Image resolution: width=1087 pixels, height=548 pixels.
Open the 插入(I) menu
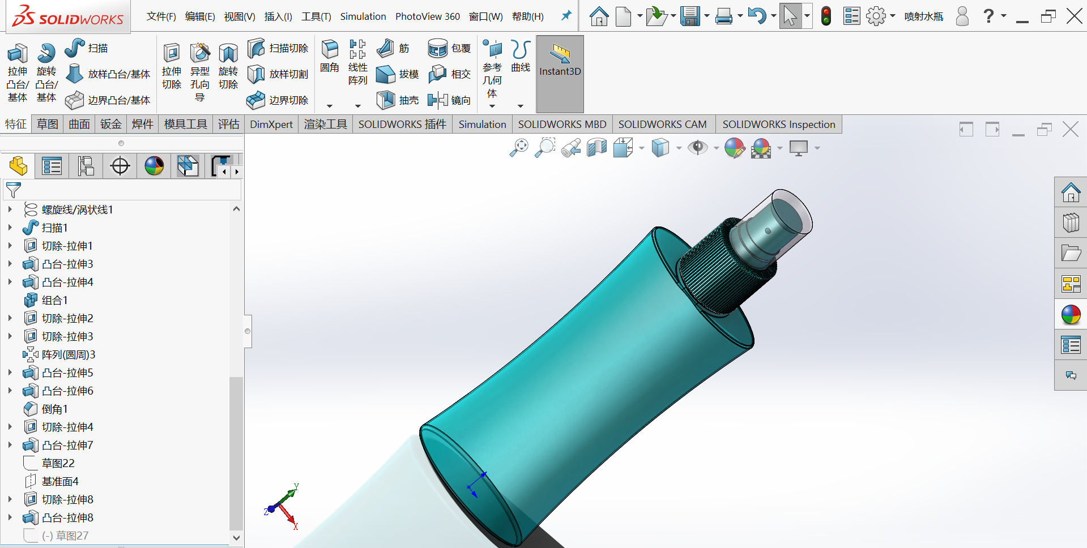[278, 16]
